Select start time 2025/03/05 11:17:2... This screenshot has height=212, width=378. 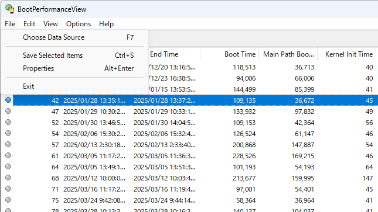(x=94, y=156)
